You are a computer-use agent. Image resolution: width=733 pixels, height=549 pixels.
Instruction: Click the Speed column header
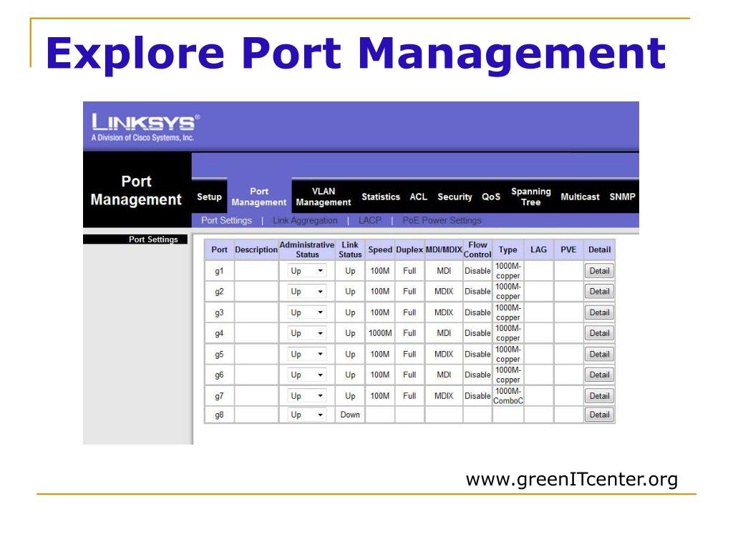pyautogui.click(x=379, y=249)
